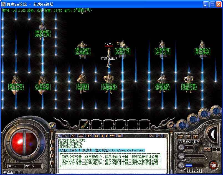
Task: Open the red 铺 shop button
Action: [213, 165]
